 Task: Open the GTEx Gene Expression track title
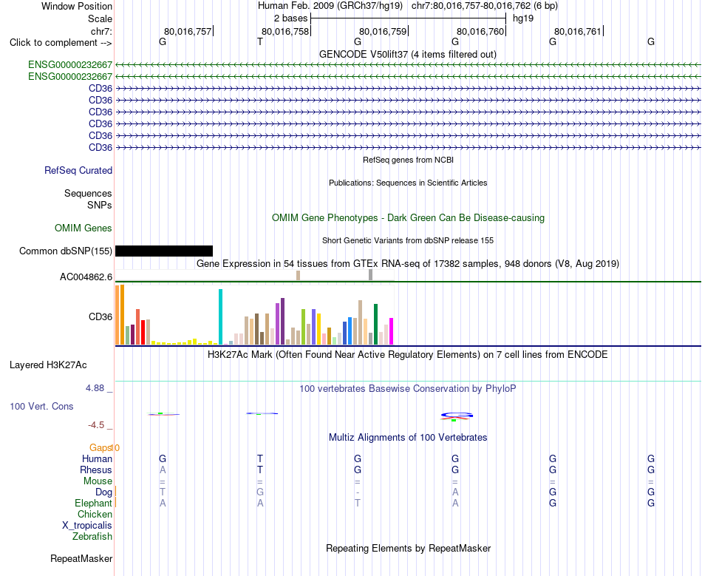[408, 263]
